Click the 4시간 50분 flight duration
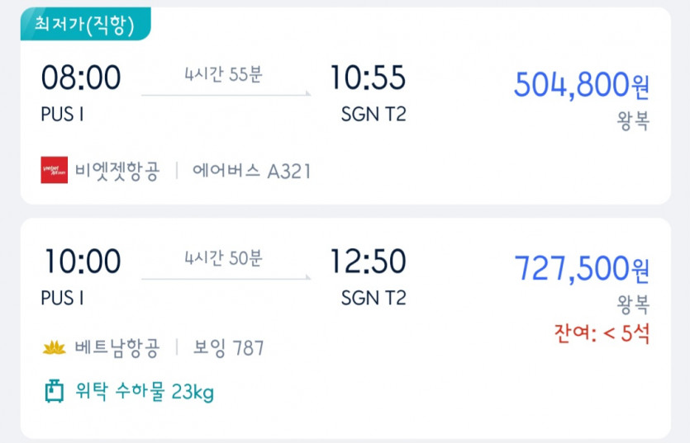 coord(223,257)
